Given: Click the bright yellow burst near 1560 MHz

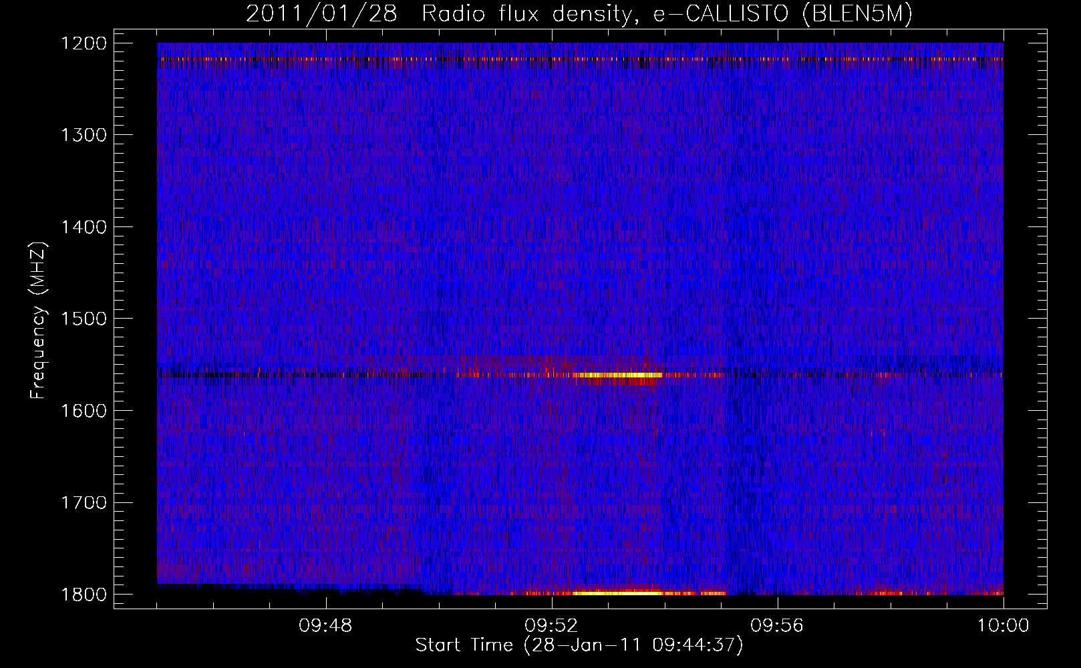Looking at the screenshot, I should click(618, 375).
